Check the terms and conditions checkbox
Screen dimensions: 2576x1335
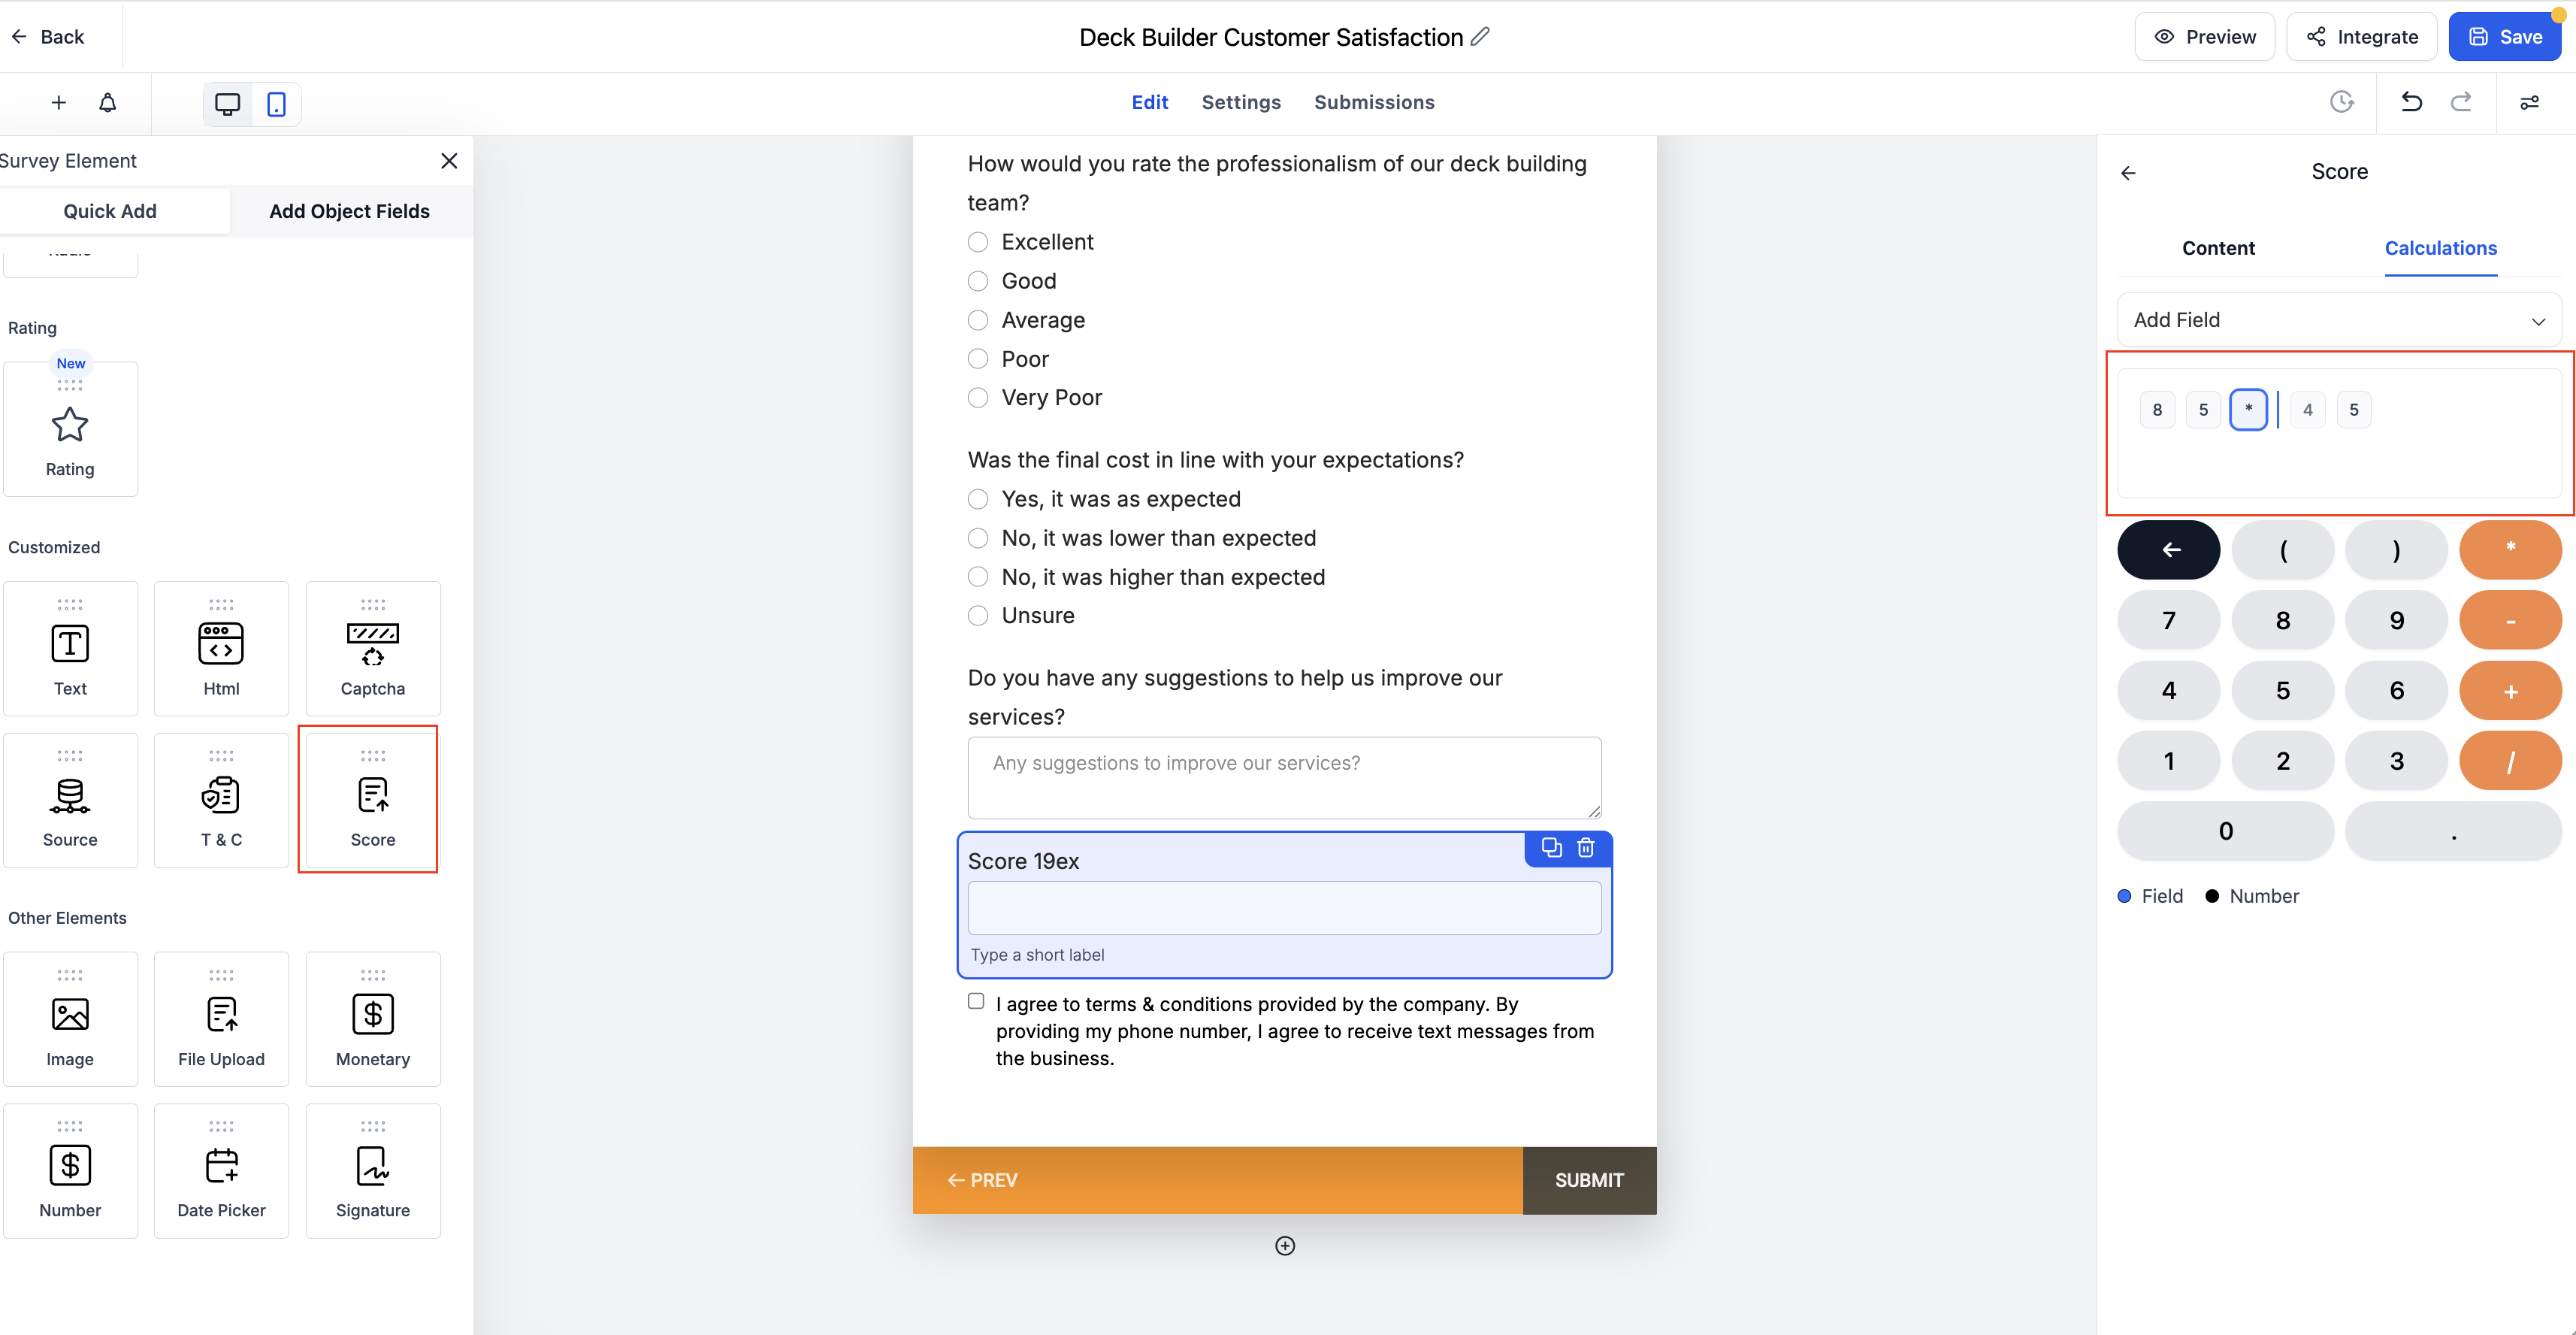pos(976,1002)
